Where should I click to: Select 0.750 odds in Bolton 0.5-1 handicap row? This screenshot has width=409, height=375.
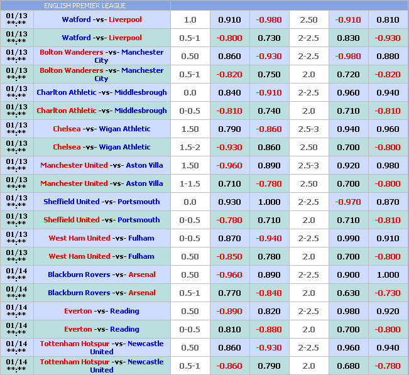pyautogui.click(x=269, y=75)
